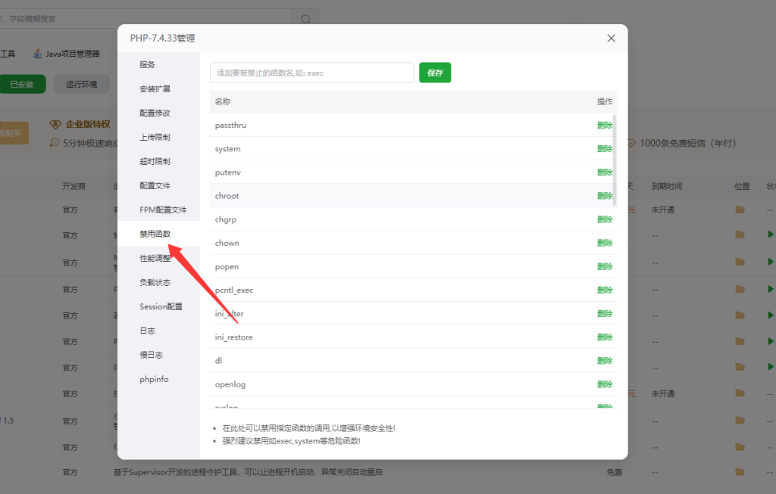Click the search magnifier icon in background
The image size is (776, 494).
tap(306, 19)
